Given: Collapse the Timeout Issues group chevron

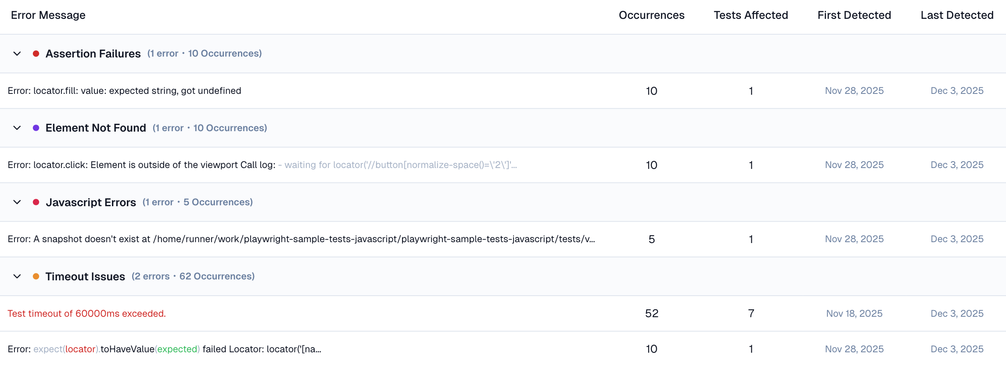Looking at the screenshot, I should pyautogui.click(x=17, y=276).
